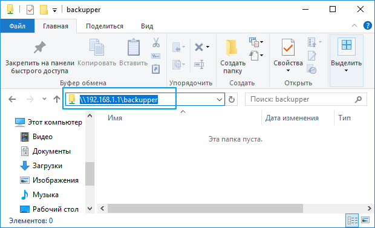375x228 pixels.
Task: Open the Easy access dropdown arrow
Action: coord(262,55)
